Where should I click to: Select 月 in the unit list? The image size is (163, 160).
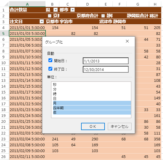pos(92,103)
